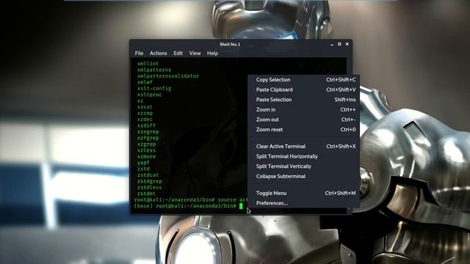The image size is (470, 264).
Task: Click the green terminal cursor block
Action: coord(241,206)
